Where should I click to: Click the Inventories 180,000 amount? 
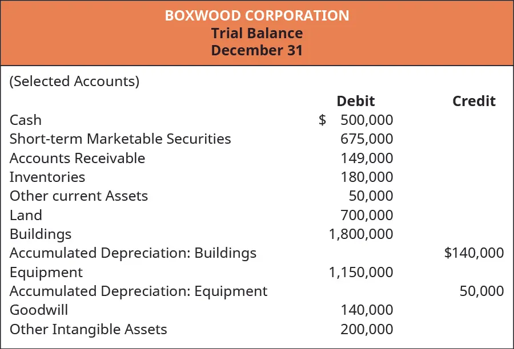(367, 177)
